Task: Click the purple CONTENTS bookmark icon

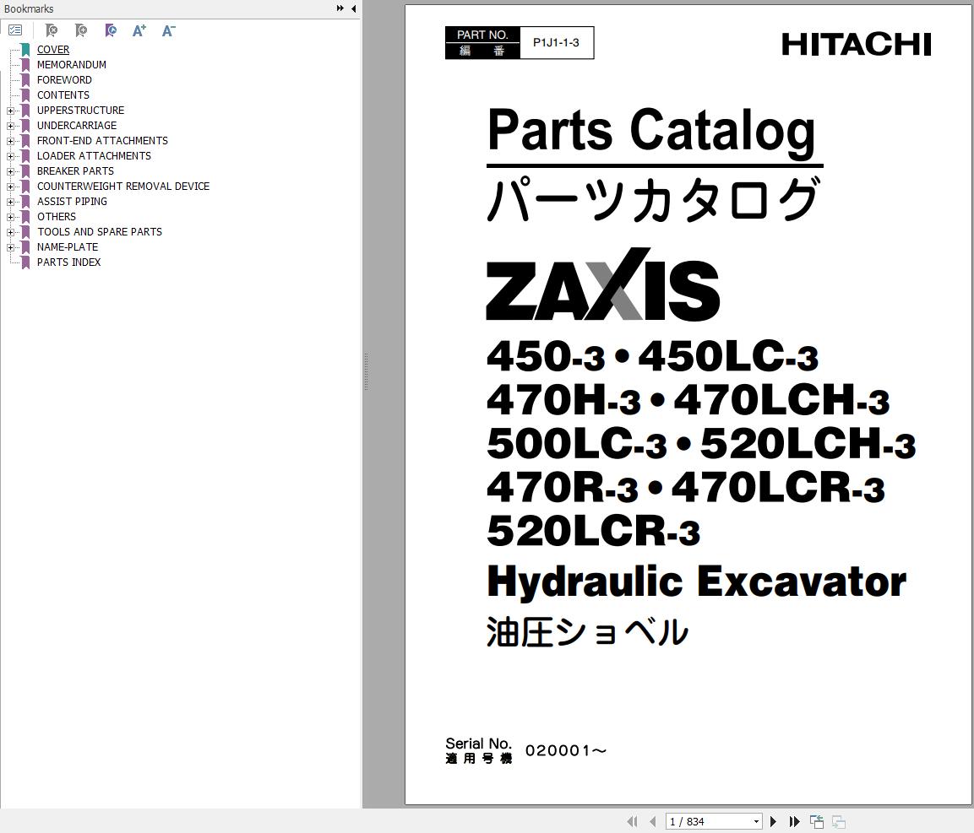Action: point(25,95)
